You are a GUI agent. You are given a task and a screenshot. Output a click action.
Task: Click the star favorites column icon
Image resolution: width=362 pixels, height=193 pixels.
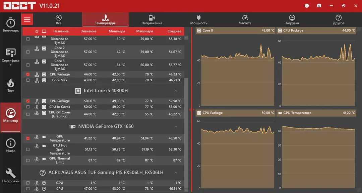[x=37, y=31]
